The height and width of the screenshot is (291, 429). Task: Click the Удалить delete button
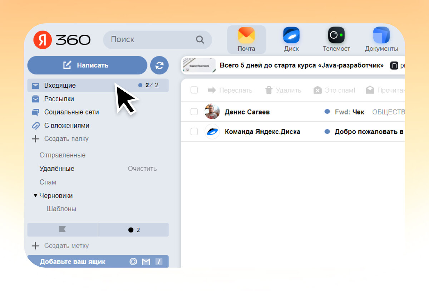(x=283, y=90)
